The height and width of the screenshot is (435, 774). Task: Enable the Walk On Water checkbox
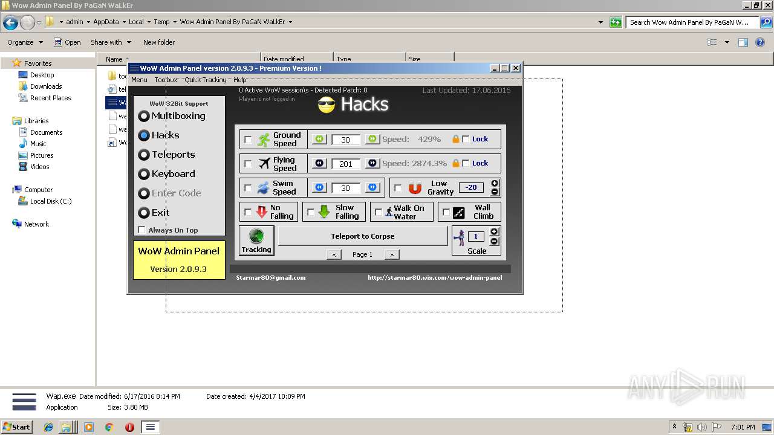[x=379, y=212]
